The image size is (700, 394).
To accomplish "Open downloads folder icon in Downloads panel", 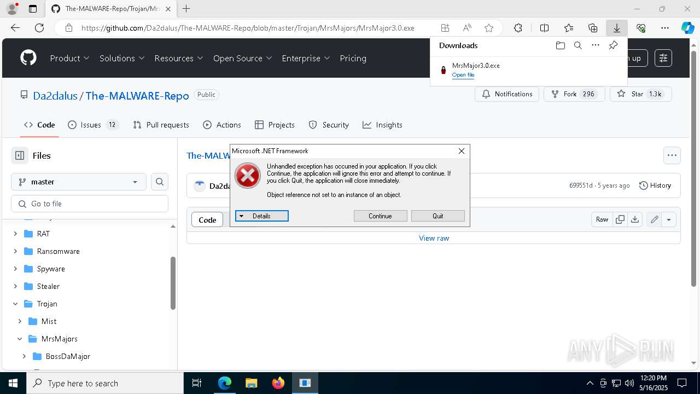I will [x=560, y=45].
